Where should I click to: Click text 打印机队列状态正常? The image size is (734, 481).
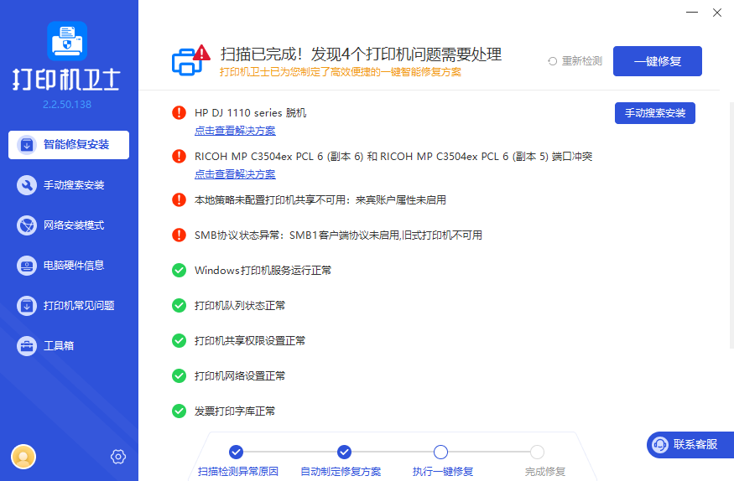click(240, 305)
